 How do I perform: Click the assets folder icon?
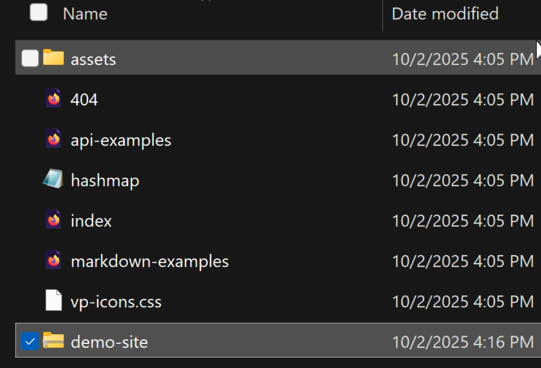[53, 58]
